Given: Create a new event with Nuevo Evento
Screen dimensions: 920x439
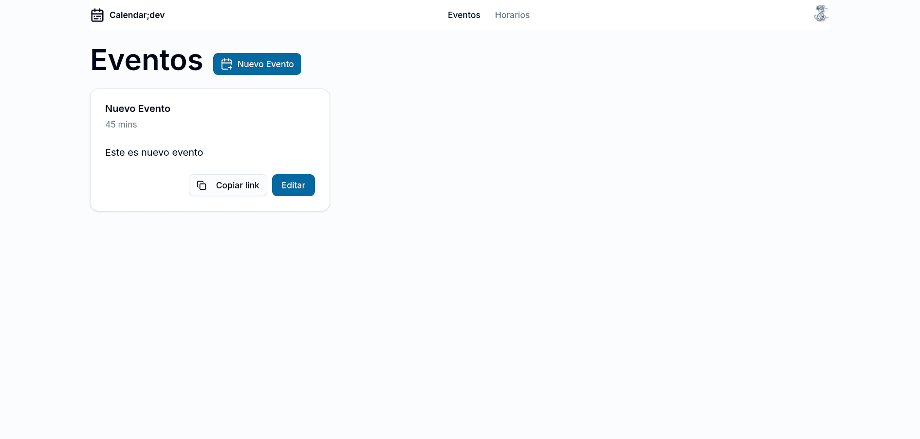Looking at the screenshot, I should point(257,64).
